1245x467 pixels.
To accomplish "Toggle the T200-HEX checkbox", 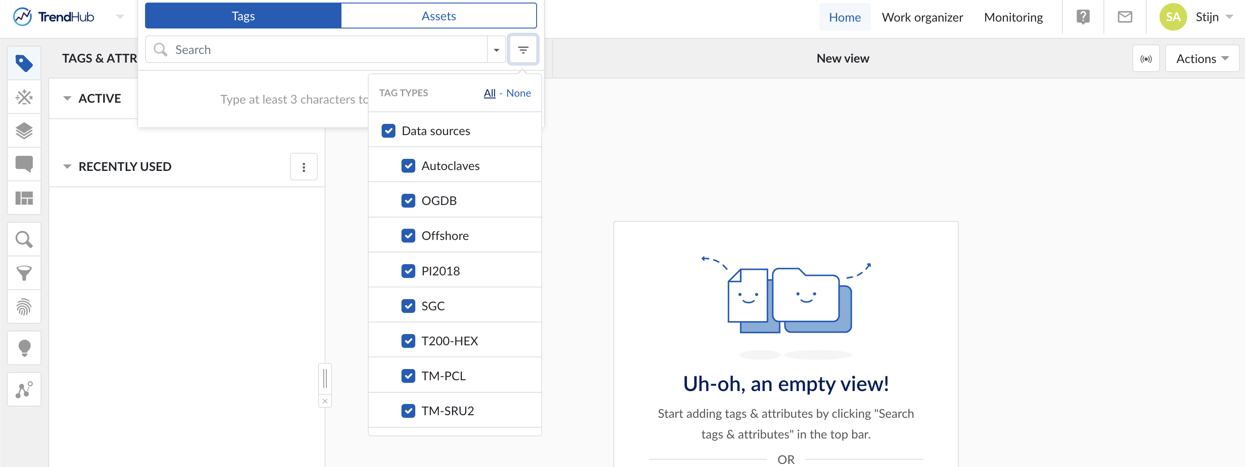I will pos(408,341).
